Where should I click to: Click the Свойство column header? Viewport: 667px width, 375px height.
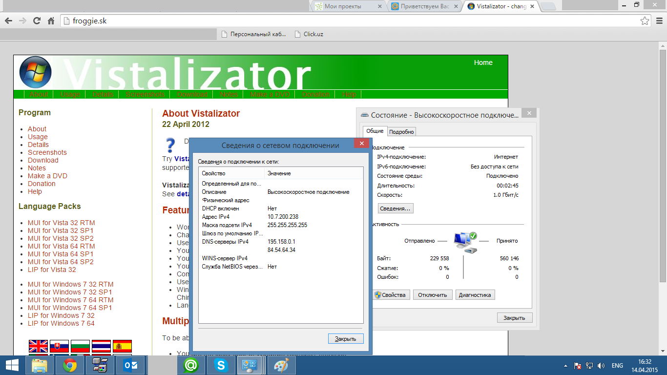[x=231, y=173]
